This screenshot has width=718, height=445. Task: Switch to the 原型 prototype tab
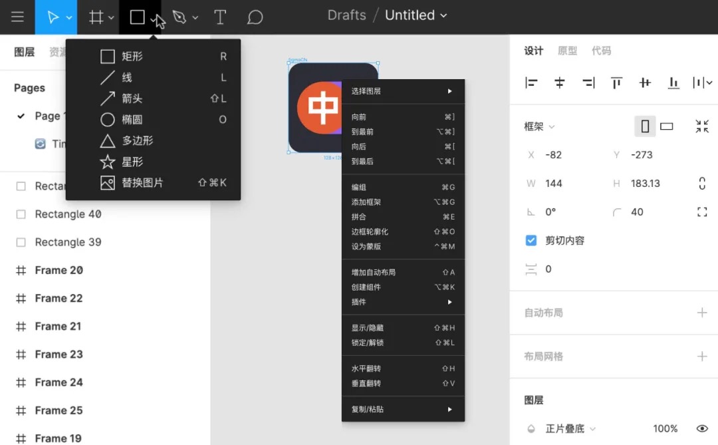pos(566,50)
